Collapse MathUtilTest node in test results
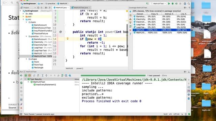This screenshot has height=121, width=216. coord(28,82)
